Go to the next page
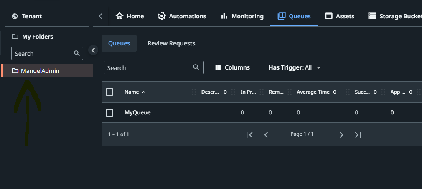 341,134
